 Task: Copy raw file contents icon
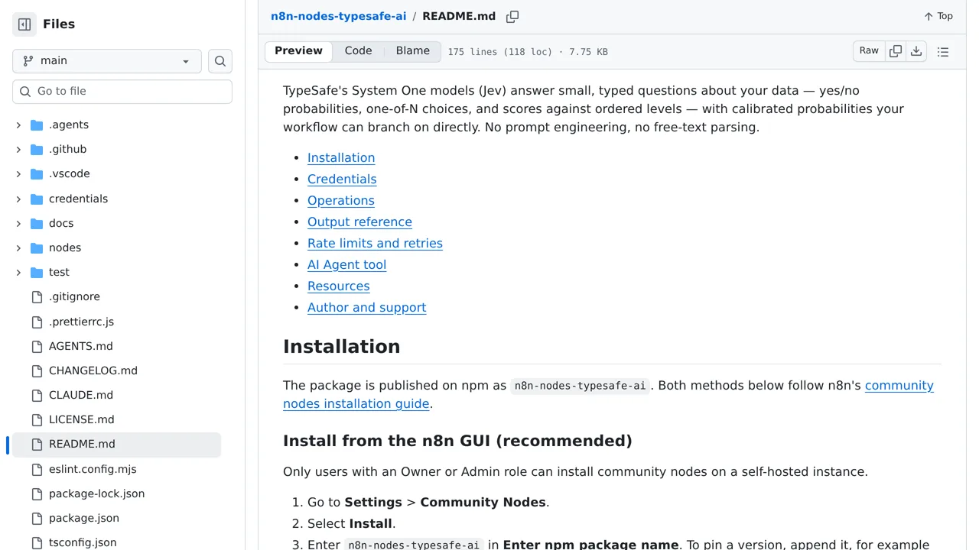(896, 51)
